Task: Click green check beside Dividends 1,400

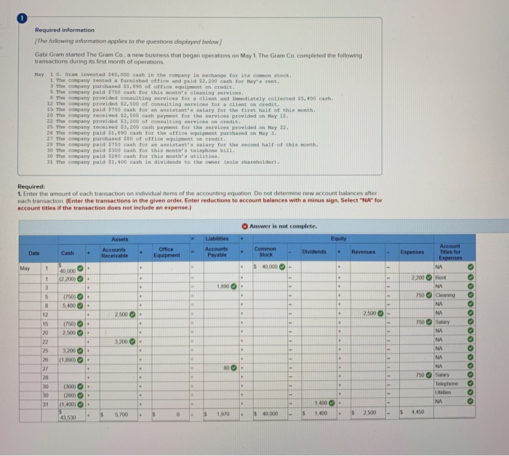Action: click(x=332, y=403)
